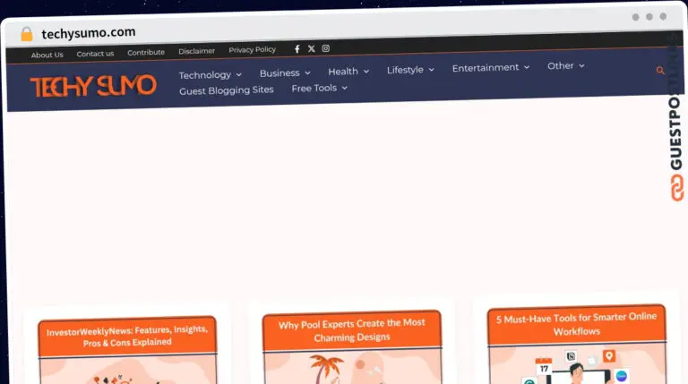Open the X (Twitter) social icon
The image size is (688, 384).
312,49
